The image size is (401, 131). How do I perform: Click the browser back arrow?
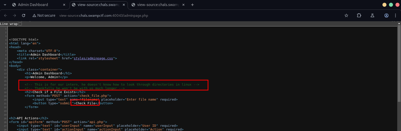click(x=6, y=15)
